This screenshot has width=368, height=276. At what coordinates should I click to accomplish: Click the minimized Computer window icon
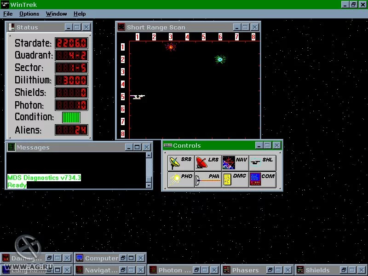tap(79, 258)
